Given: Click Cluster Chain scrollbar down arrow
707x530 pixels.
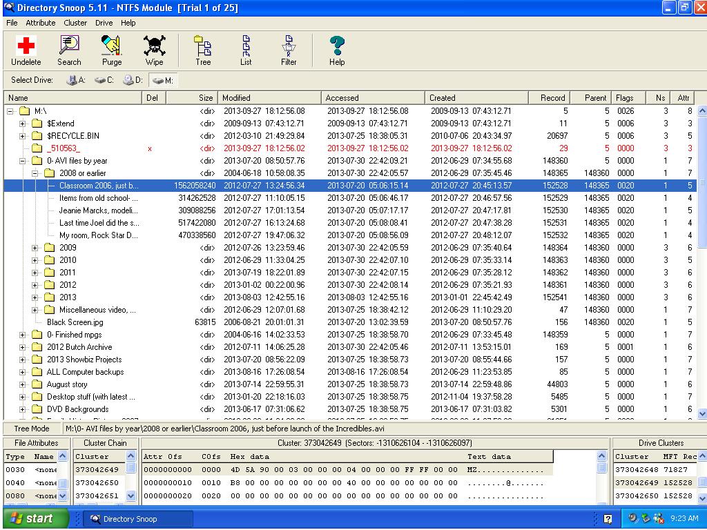Looking at the screenshot, I should [x=130, y=495].
